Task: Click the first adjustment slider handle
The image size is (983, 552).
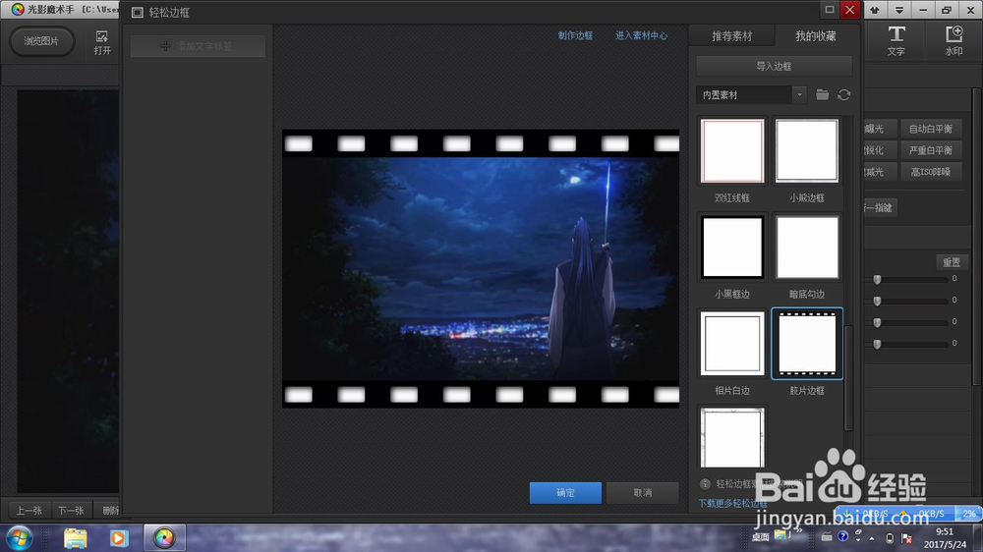Action: click(x=877, y=280)
